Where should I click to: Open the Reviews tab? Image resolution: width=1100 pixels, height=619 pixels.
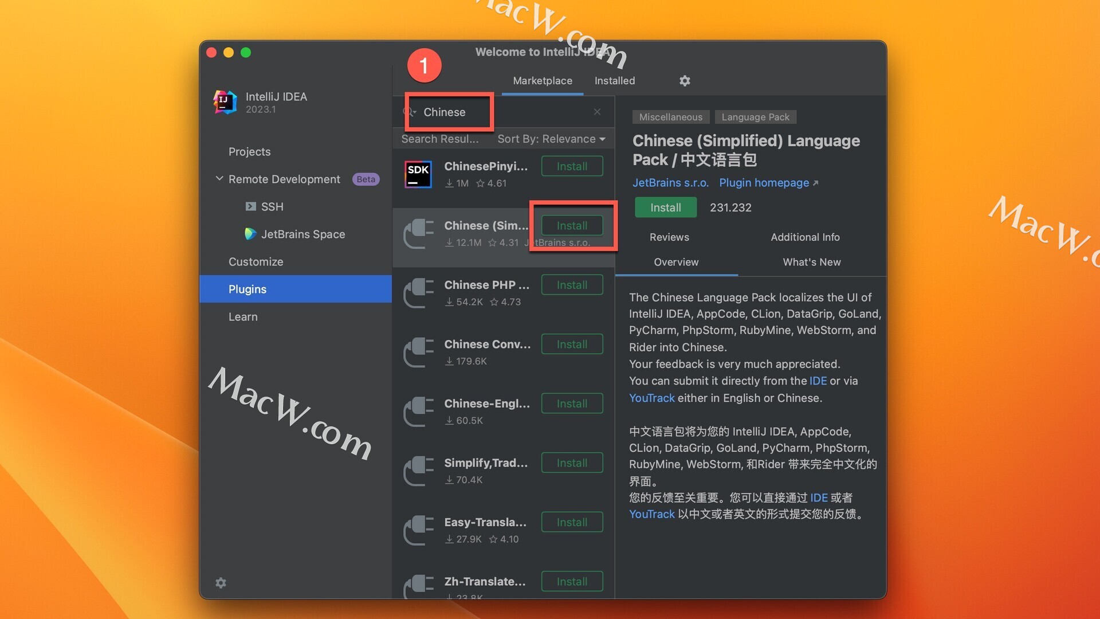click(x=669, y=237)
